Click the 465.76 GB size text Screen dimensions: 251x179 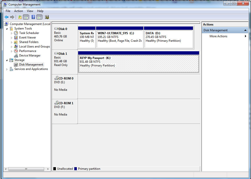pos(60,36)
